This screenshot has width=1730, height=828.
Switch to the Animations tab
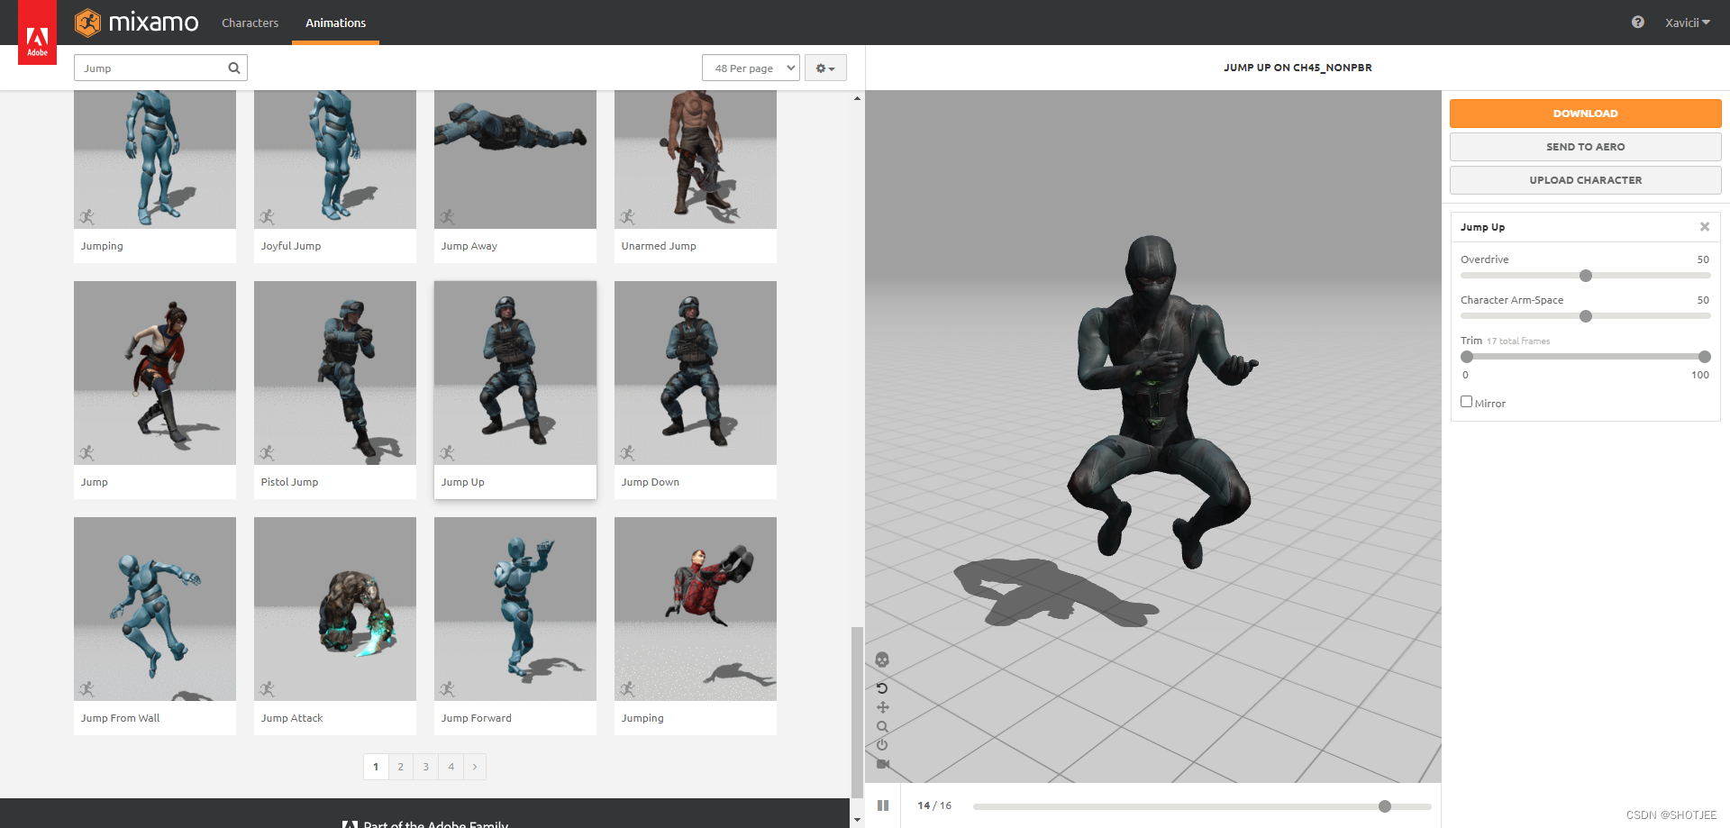pos(335,23)
